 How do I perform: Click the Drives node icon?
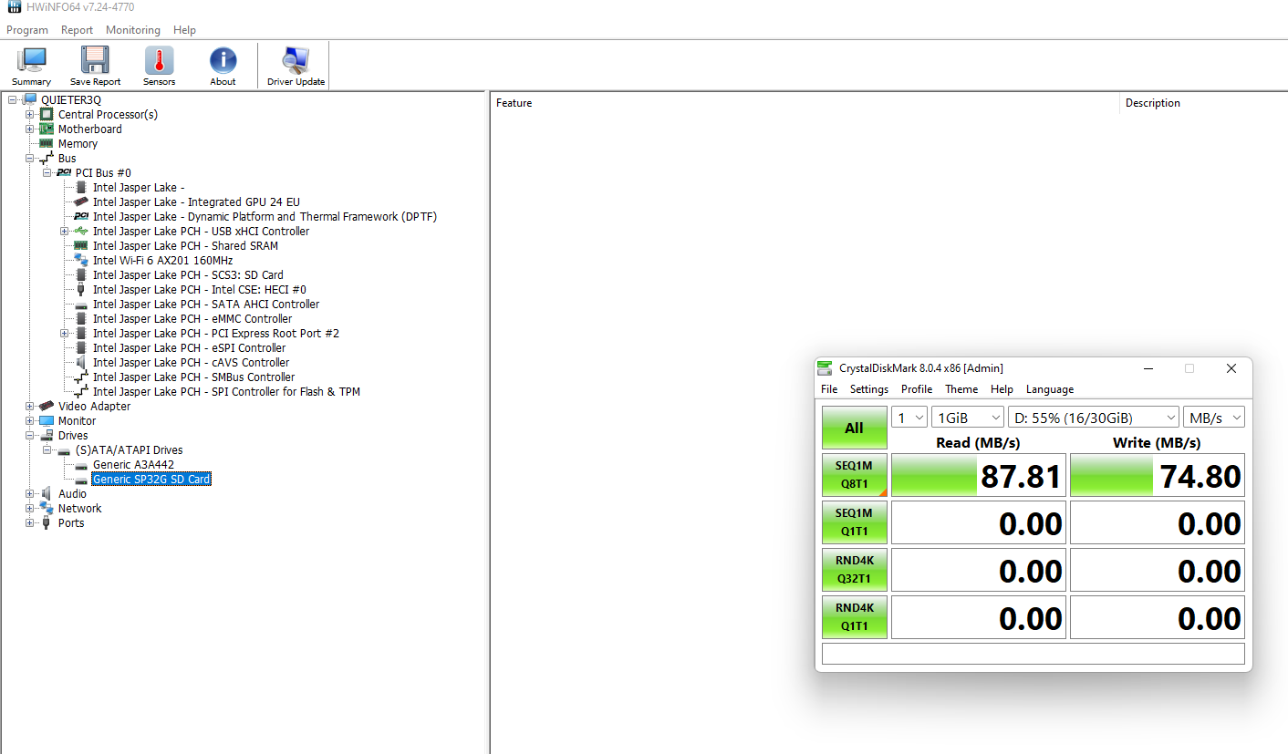[47, 435]
